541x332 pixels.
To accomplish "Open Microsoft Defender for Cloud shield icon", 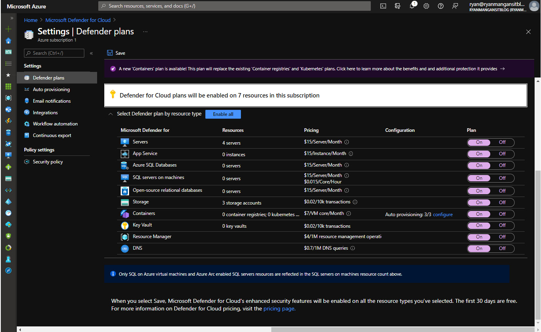I will [8, 236].
